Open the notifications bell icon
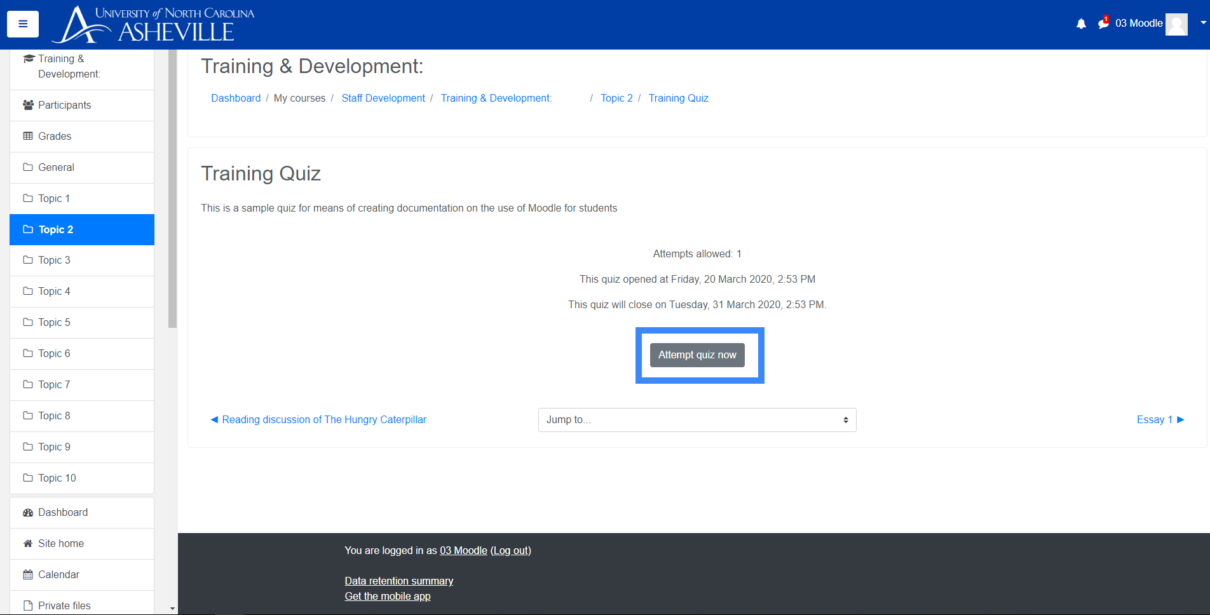Image resolution: width=1210 pixels, height=615 pixels. click(1081, 24)
